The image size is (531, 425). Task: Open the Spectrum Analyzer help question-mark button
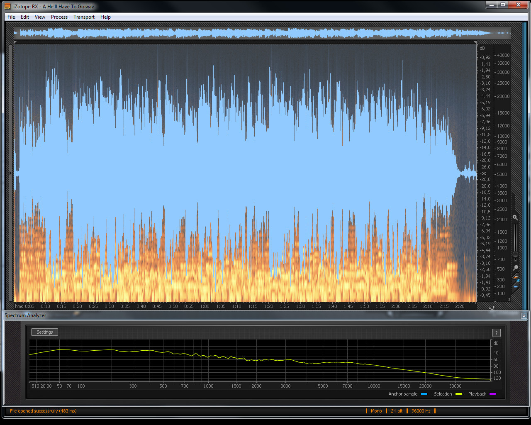tap(496, 333)
